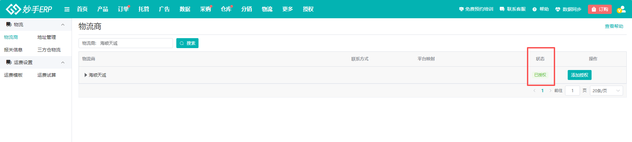Click the 物流商 column header
This screenshot has height=142, width=632.
(x=88, y=59)
